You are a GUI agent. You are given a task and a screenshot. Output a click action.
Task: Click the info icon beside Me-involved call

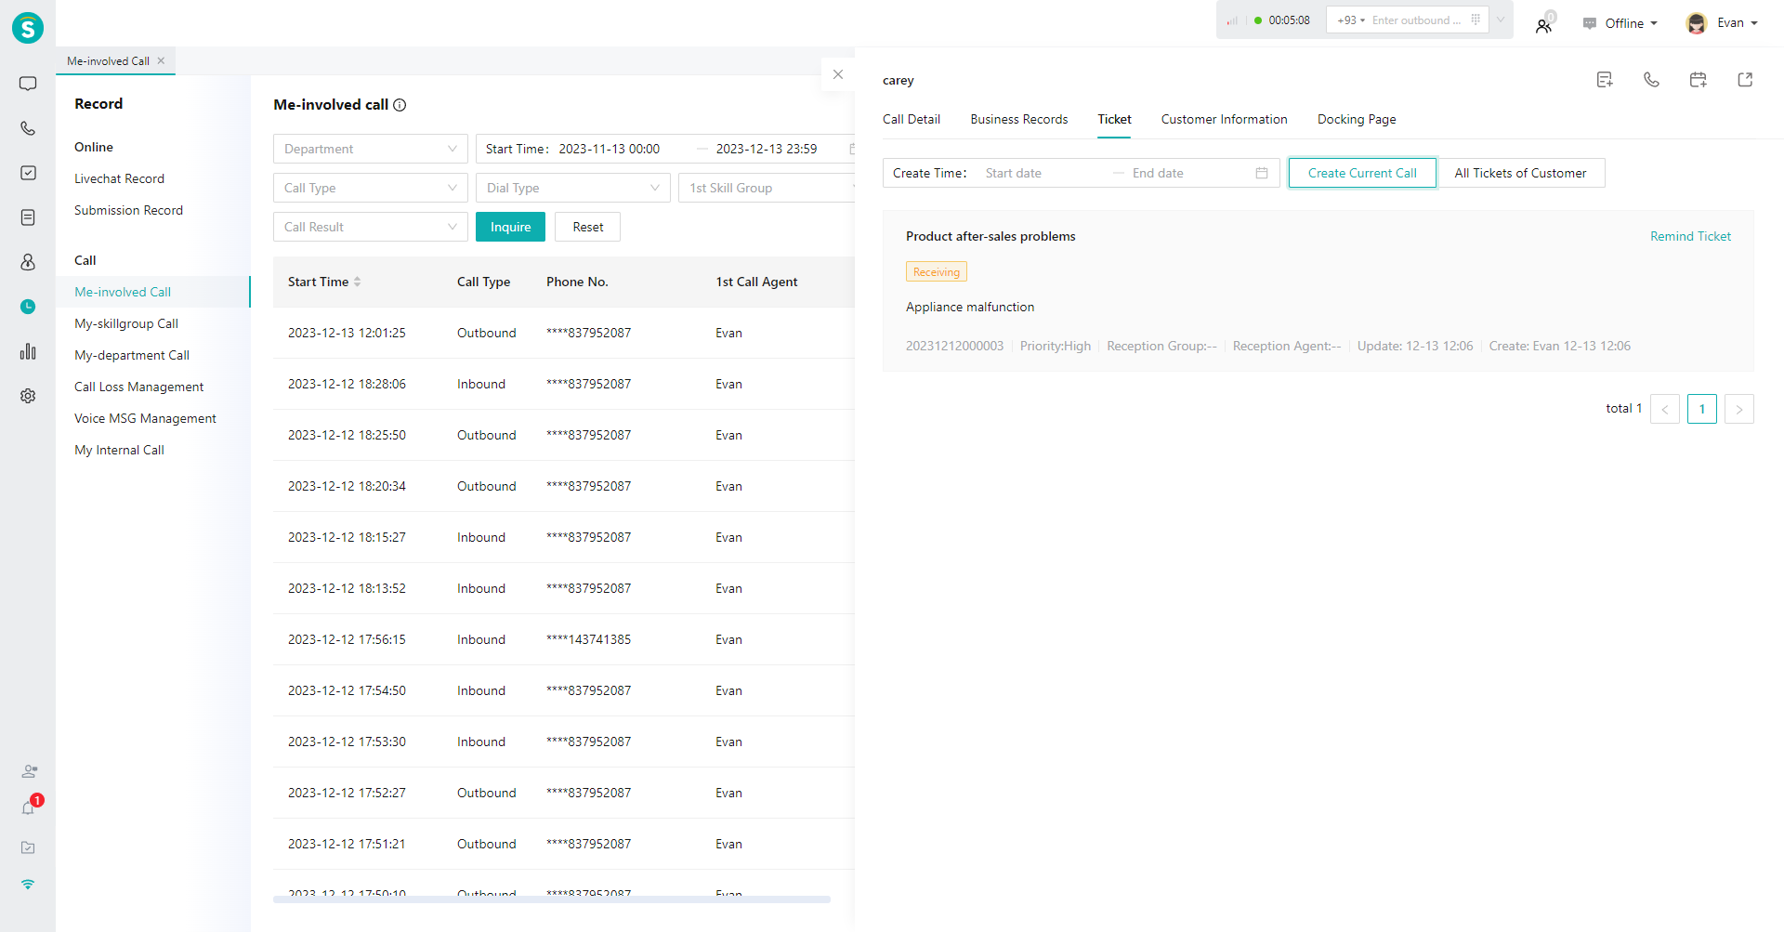(x=400, y=105)
